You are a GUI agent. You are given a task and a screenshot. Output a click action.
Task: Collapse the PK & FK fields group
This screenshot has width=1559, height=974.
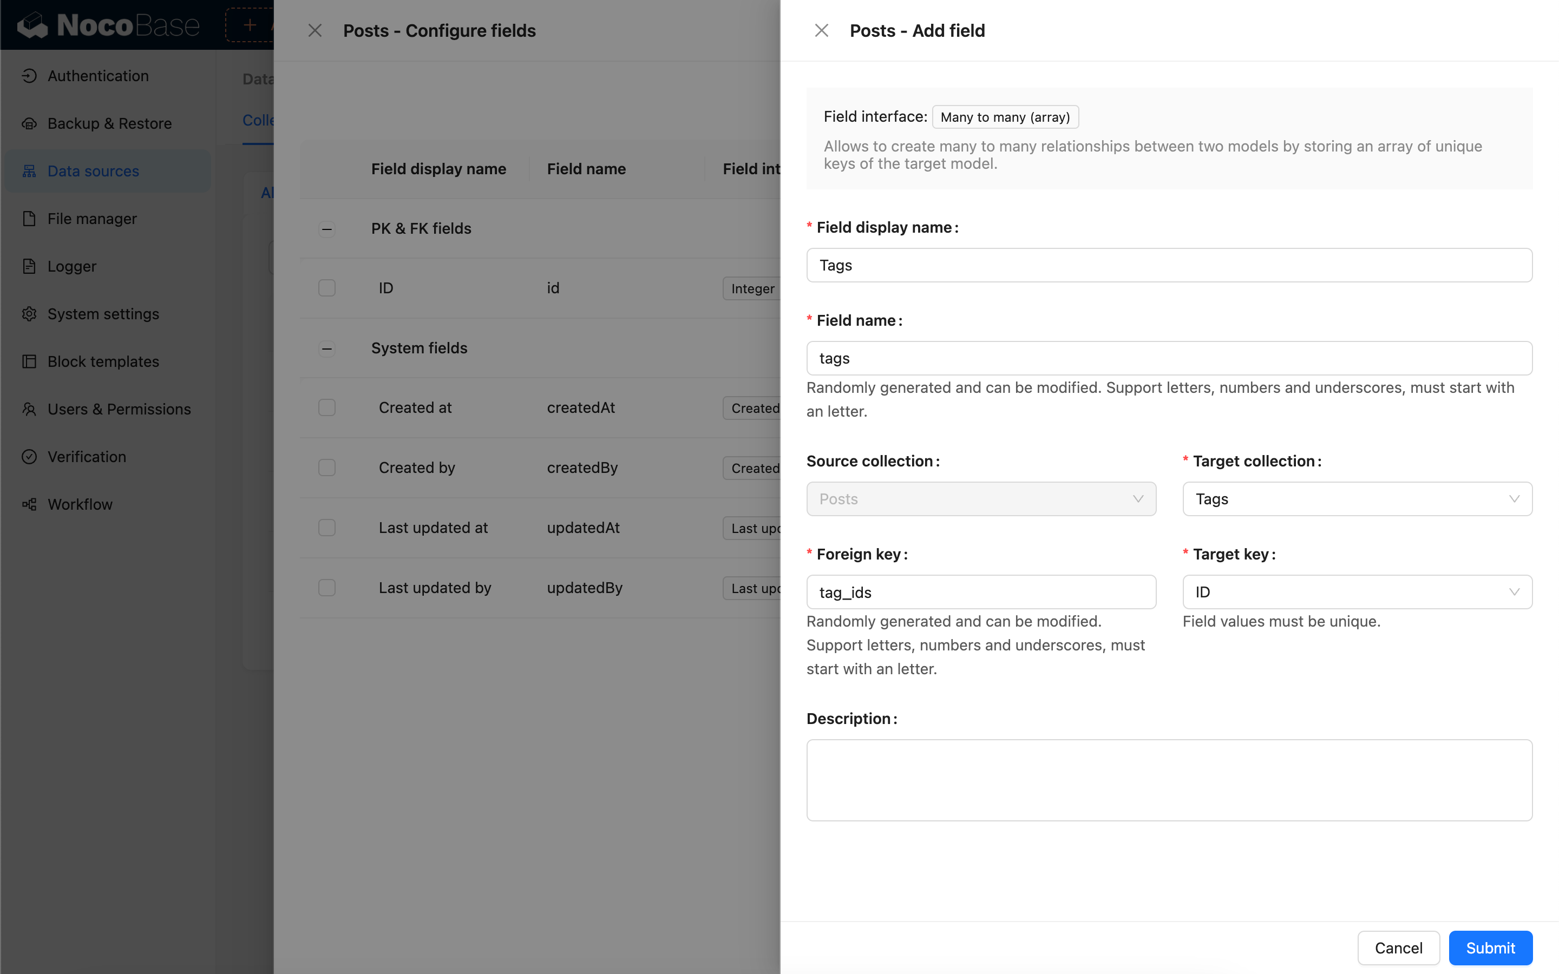coord(326,229)
